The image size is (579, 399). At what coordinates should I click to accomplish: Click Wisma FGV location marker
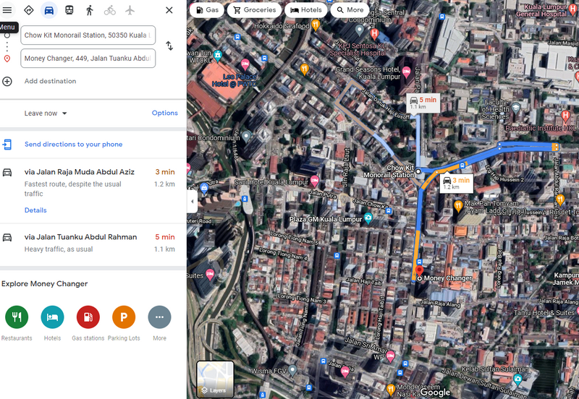tap(292, 370)
